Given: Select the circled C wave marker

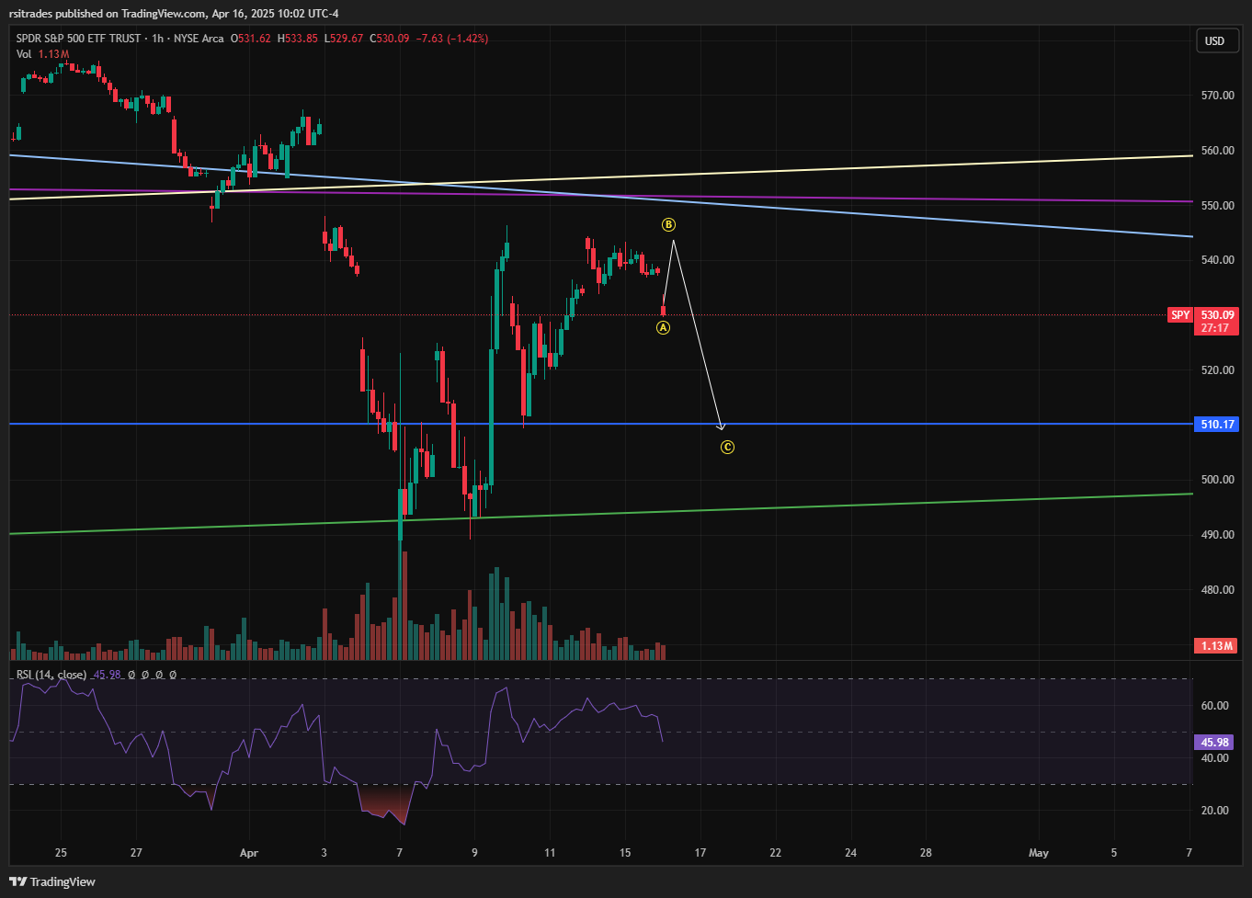Looking at the screenshot, I should tap(727, 448).
